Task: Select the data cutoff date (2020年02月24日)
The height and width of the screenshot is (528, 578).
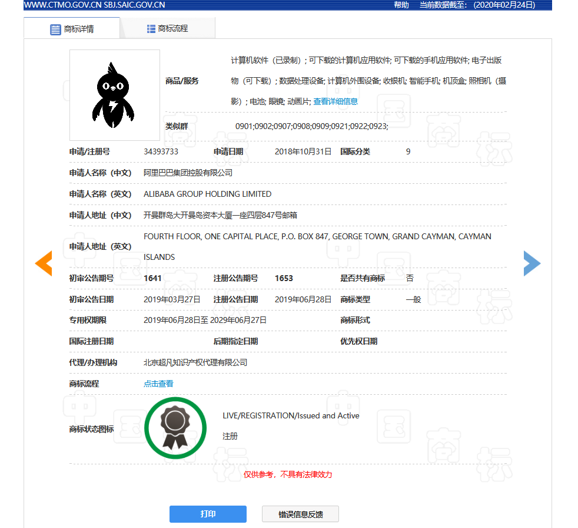Action: coord(504,5)
